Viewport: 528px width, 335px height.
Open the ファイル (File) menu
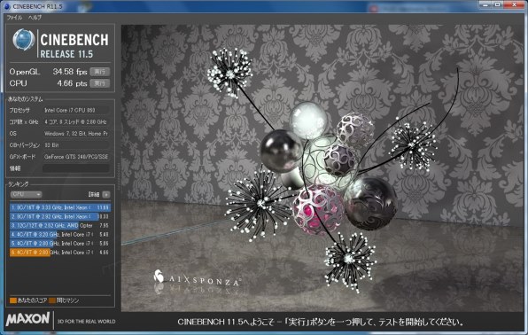(x=15, y=18)
